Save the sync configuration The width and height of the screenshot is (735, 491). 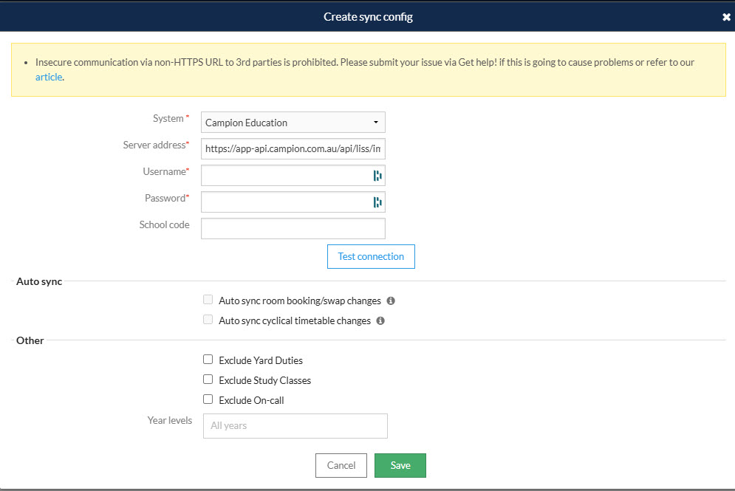coord(400,465)
